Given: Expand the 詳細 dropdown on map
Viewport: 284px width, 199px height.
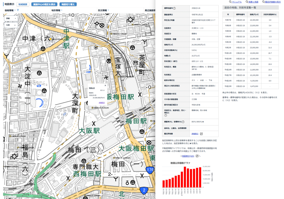Looking at the screenshot, I should coord(11,18).
